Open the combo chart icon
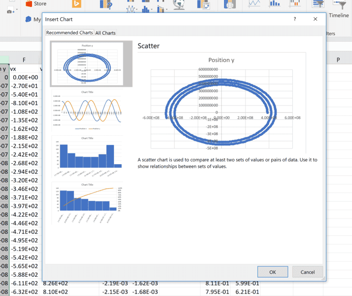Image resolution: width=352 pixels, height=296 pixels. tap(160, 9)
